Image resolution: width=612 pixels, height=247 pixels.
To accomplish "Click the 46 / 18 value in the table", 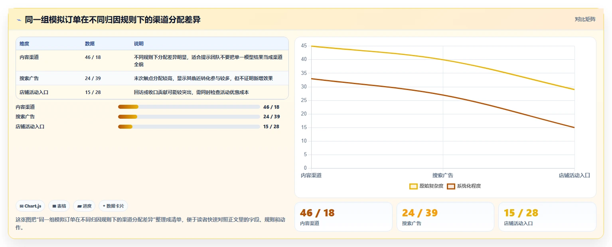I will click(x=93, y=57).
